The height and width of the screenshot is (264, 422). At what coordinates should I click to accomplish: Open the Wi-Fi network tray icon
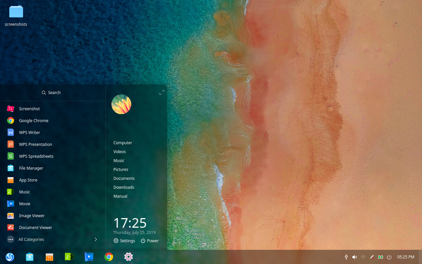363,257
